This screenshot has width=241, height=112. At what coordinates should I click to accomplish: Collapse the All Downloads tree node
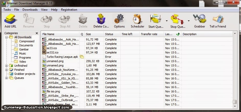coord(6,37)
